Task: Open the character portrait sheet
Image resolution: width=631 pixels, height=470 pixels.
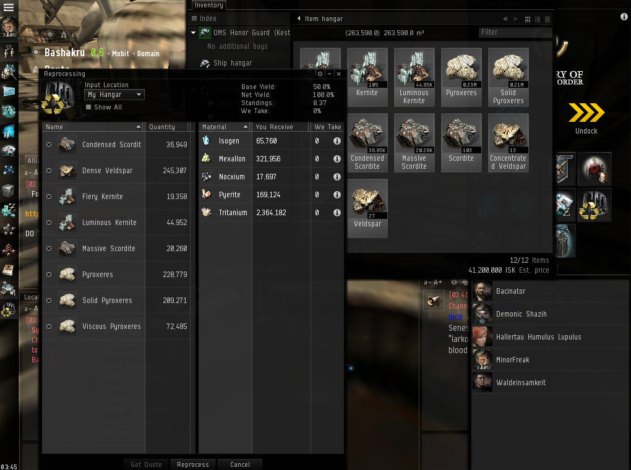Action: [9, 26]
